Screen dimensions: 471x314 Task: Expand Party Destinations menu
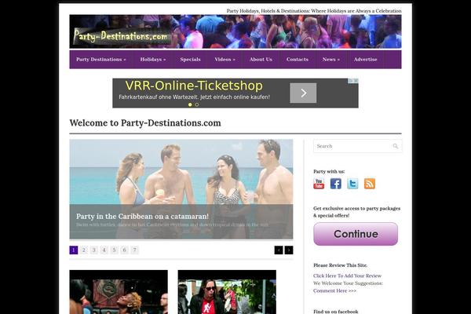pyautogui.click(x=101, y=60)
